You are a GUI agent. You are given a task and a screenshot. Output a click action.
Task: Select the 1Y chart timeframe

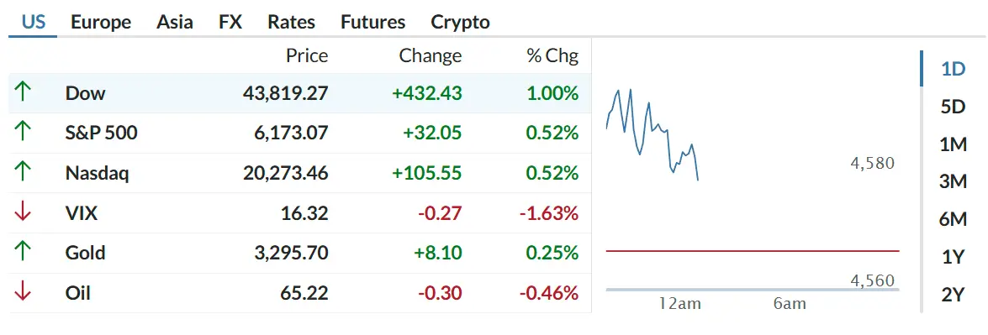[x=953, y=256]
